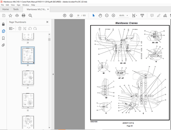Switch to the Tools tab
This screenshot has height=130, width=171.
pyautogui.click(x=16, y=9)
